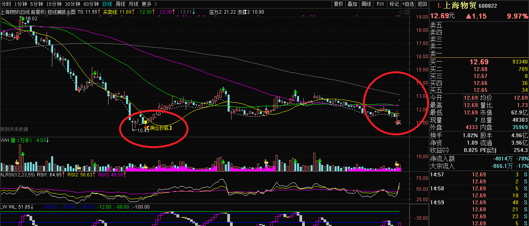The height and width of the screenshot is (226, 529).
Task: Click the 14:57 trade tick row
Action: [x=479, y=175]
